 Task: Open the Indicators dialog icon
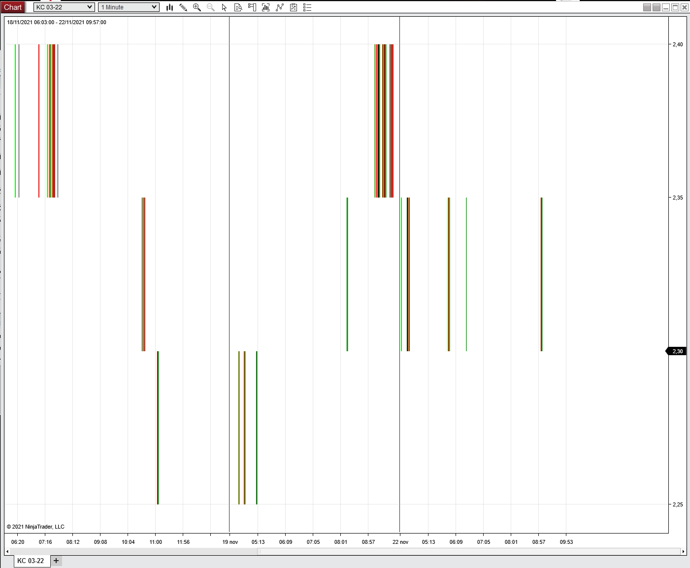tap(265, 7)
